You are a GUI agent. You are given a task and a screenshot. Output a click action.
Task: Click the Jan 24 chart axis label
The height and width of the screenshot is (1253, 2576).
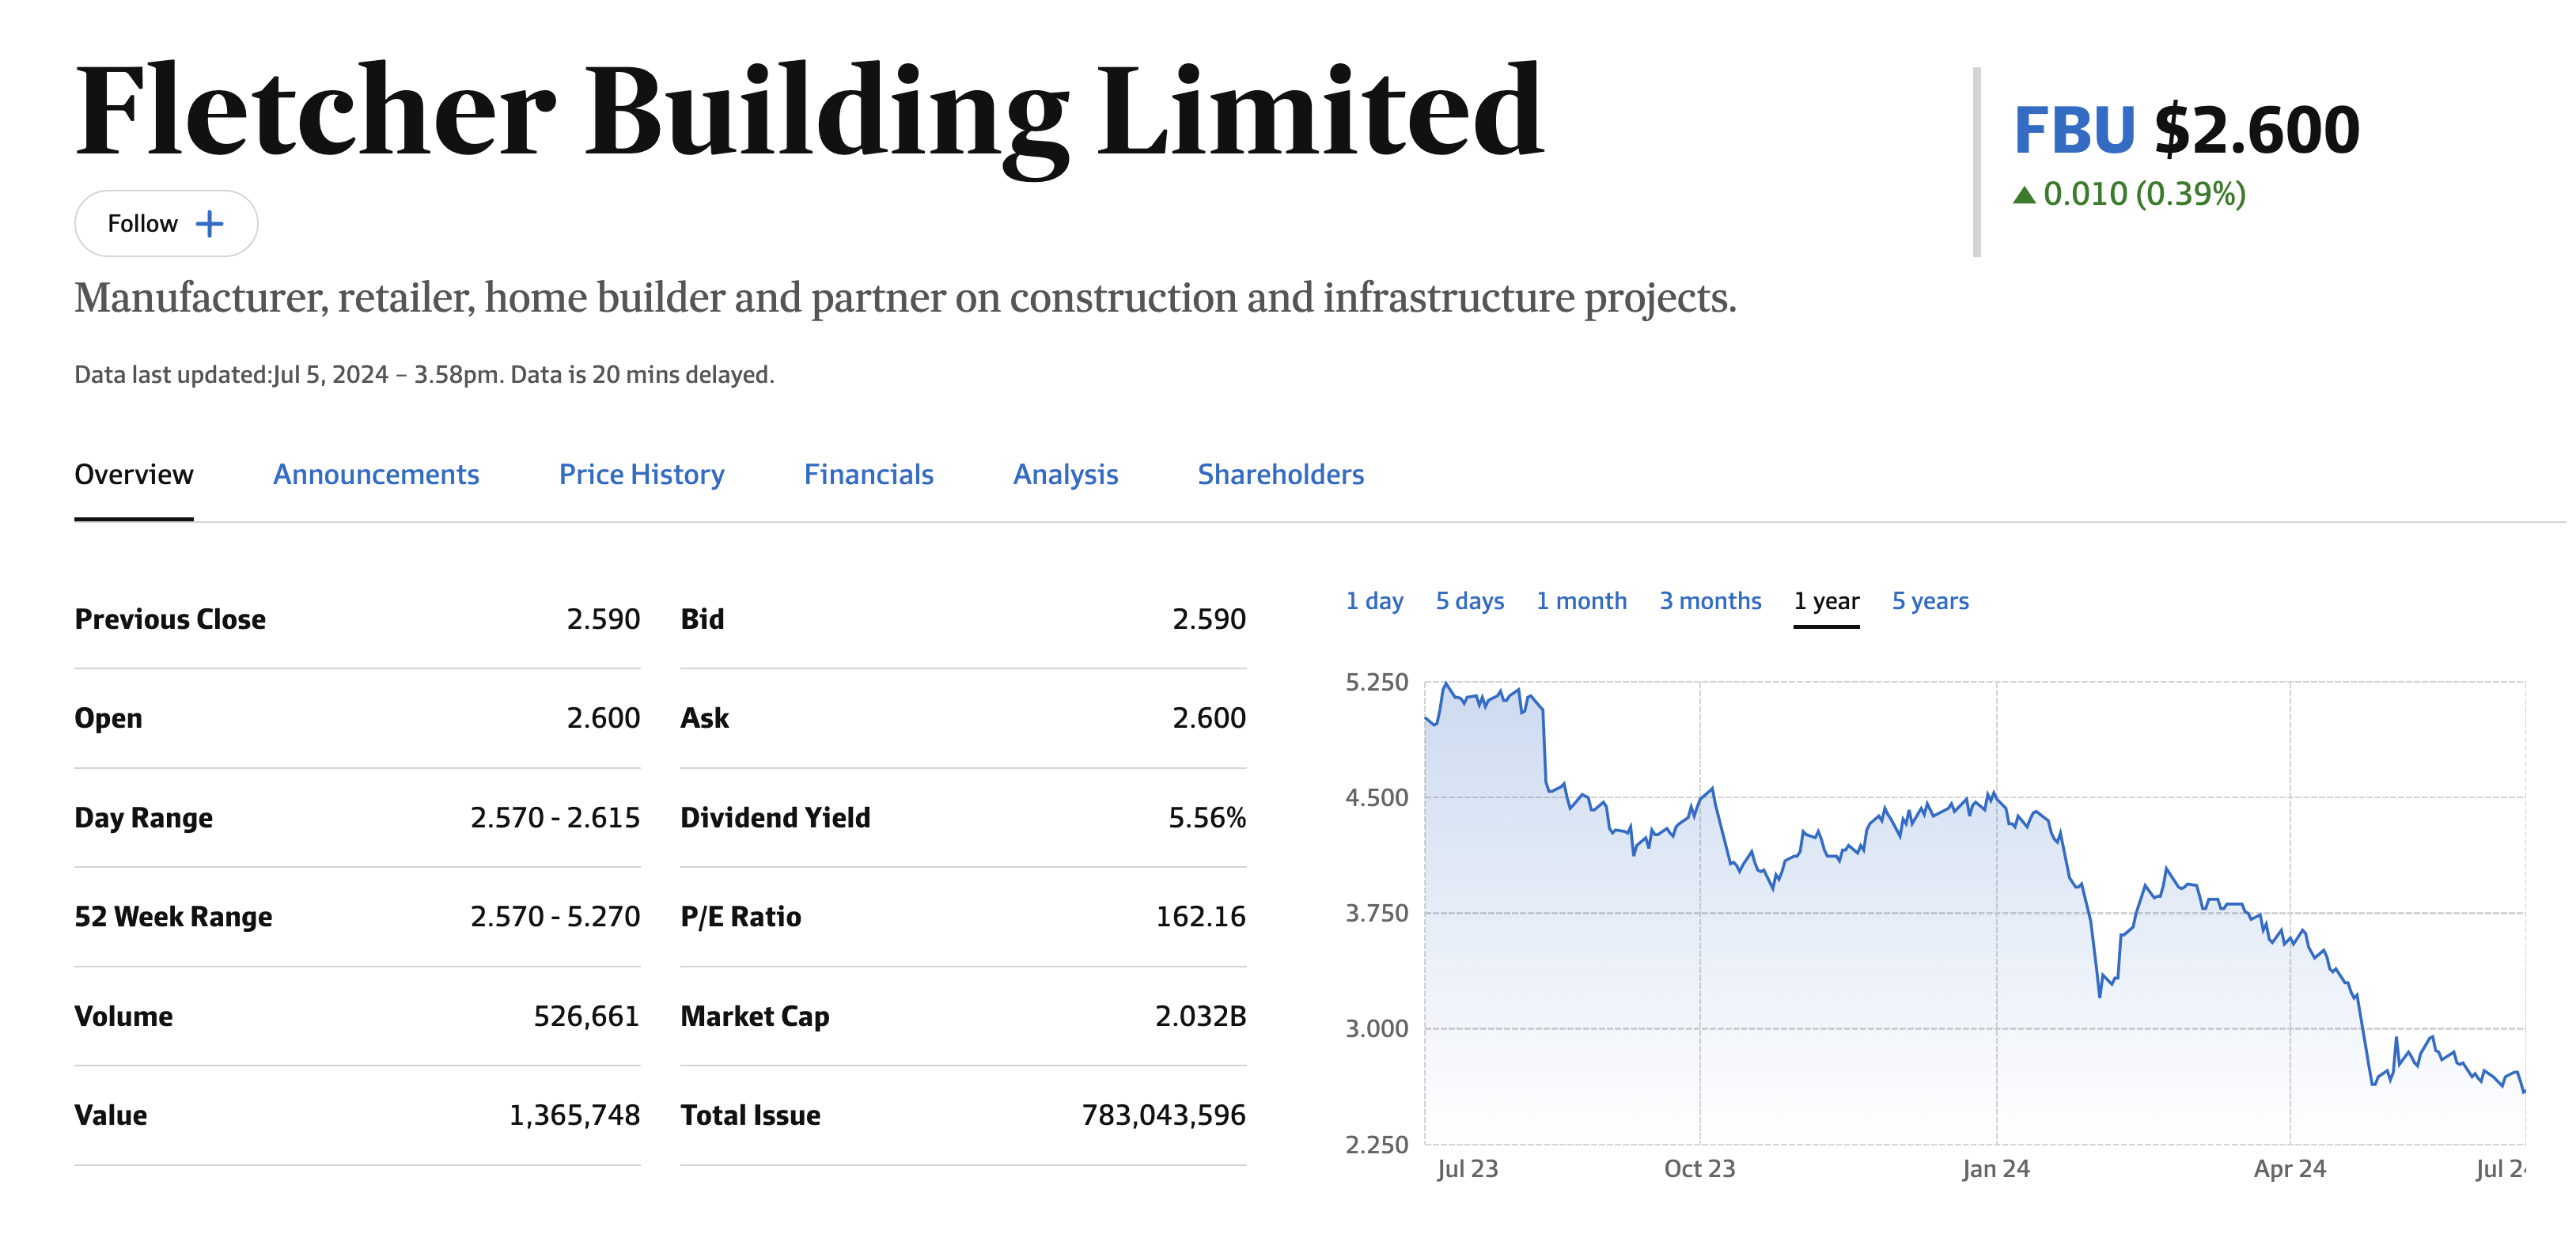(x=1996, y=1169)
